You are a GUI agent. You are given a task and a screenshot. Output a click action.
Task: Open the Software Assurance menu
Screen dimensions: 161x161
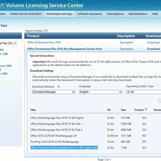tap(90, 14)
